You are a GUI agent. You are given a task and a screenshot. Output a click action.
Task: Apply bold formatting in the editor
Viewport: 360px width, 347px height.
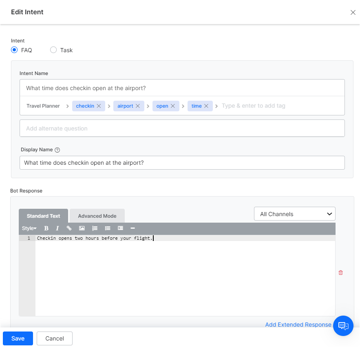46,228
